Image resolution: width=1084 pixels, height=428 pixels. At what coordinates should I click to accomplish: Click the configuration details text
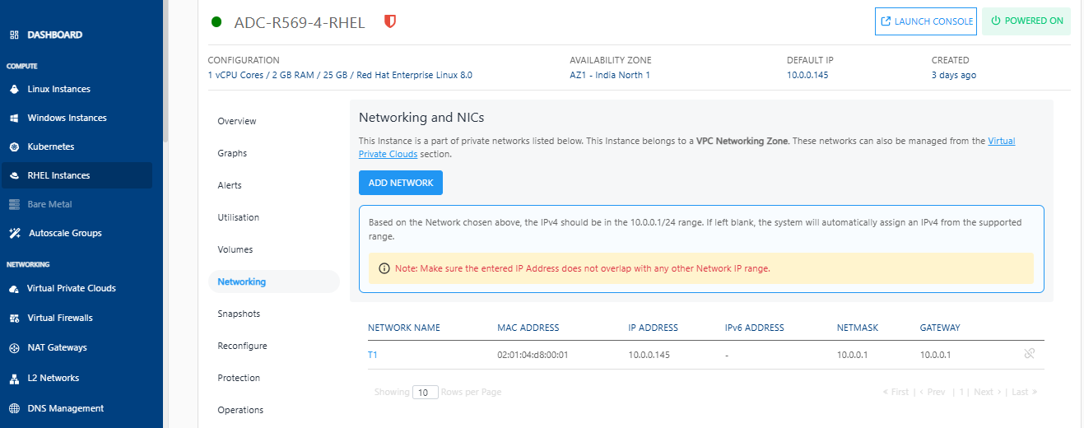(x=340, y=75)
